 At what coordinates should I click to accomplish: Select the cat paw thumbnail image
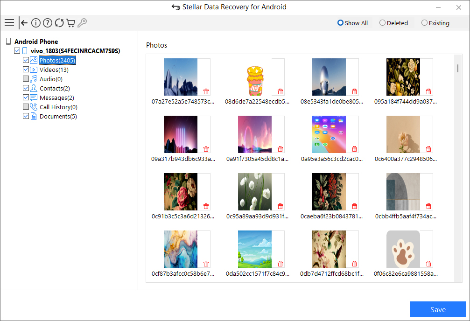[x=403, y=249]
